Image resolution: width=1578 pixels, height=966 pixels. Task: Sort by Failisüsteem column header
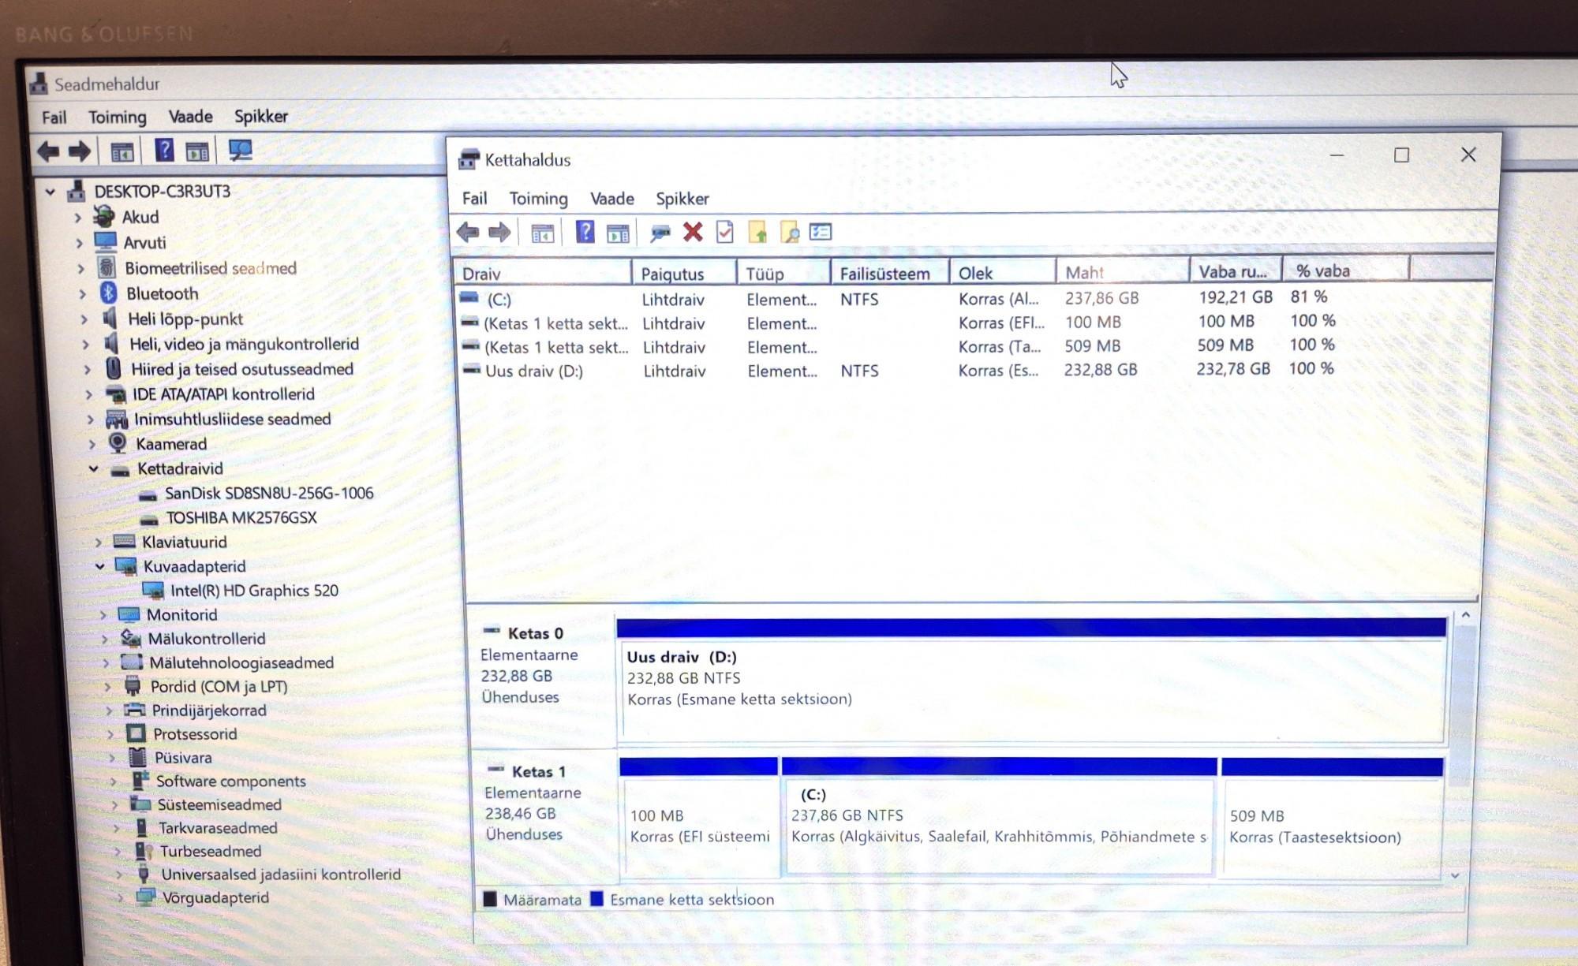889,274
